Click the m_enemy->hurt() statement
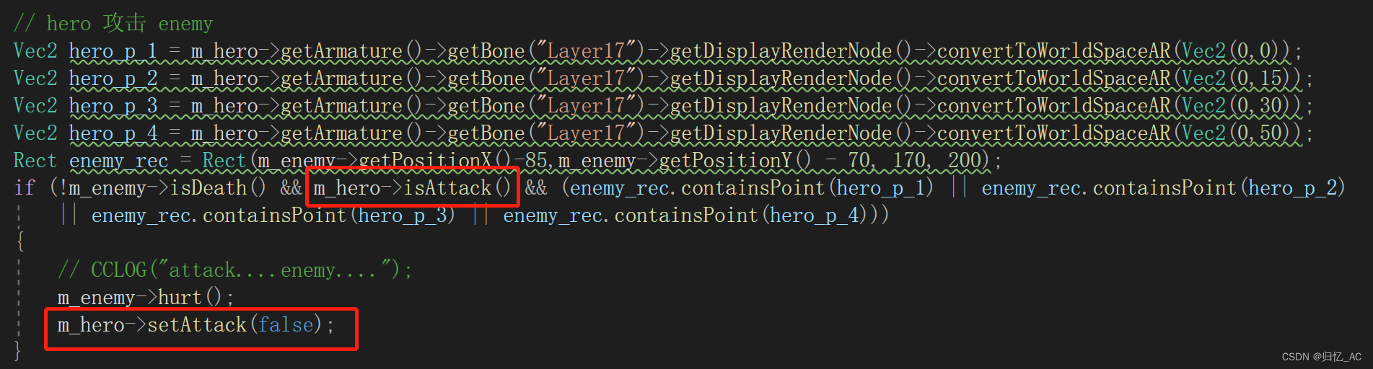 pos(146,298)
